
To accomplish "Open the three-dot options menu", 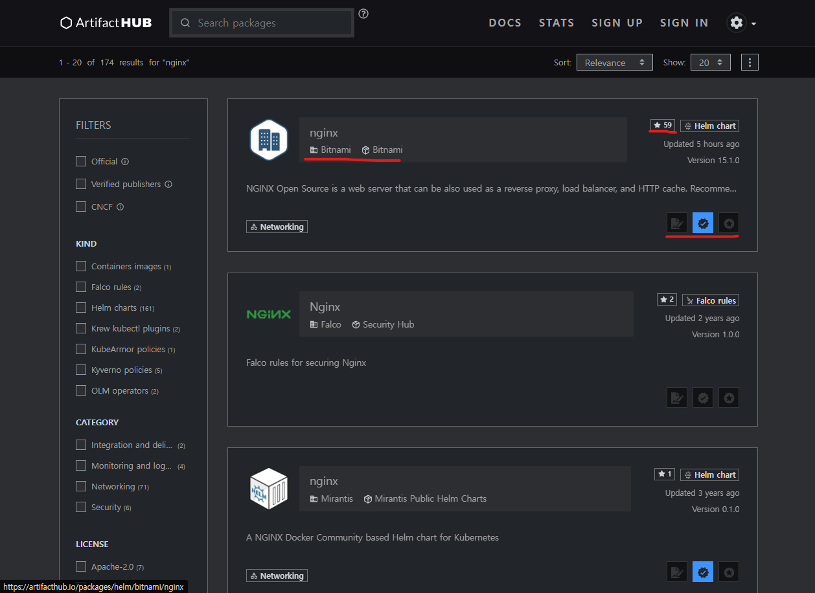I will [x=750, y=62].
